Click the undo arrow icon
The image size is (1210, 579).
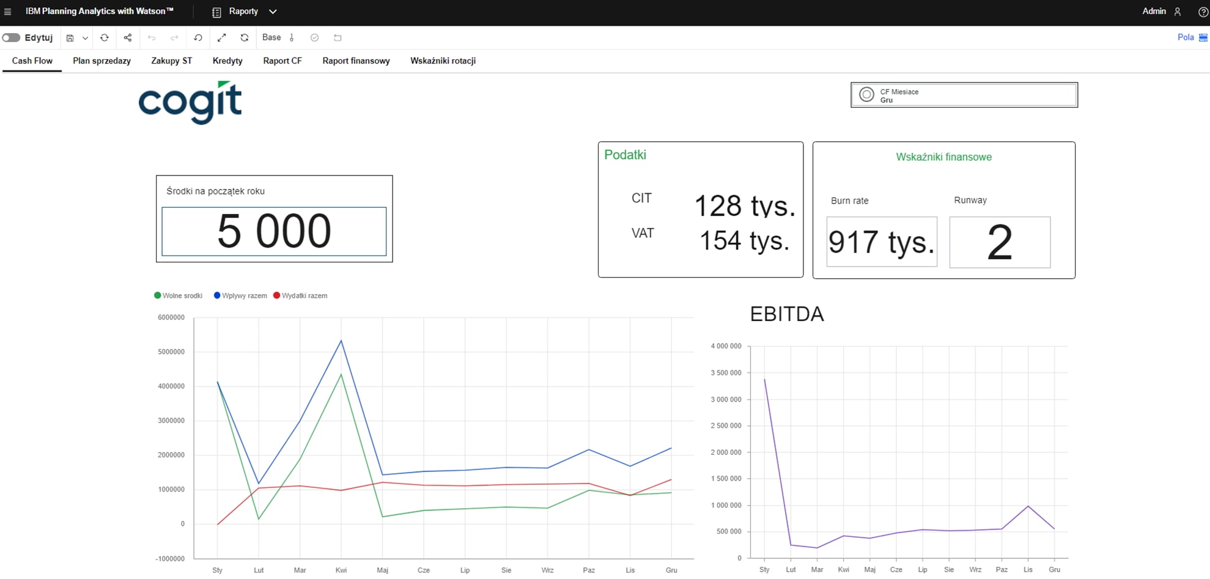pyautogui.click(x=152, y=38)
